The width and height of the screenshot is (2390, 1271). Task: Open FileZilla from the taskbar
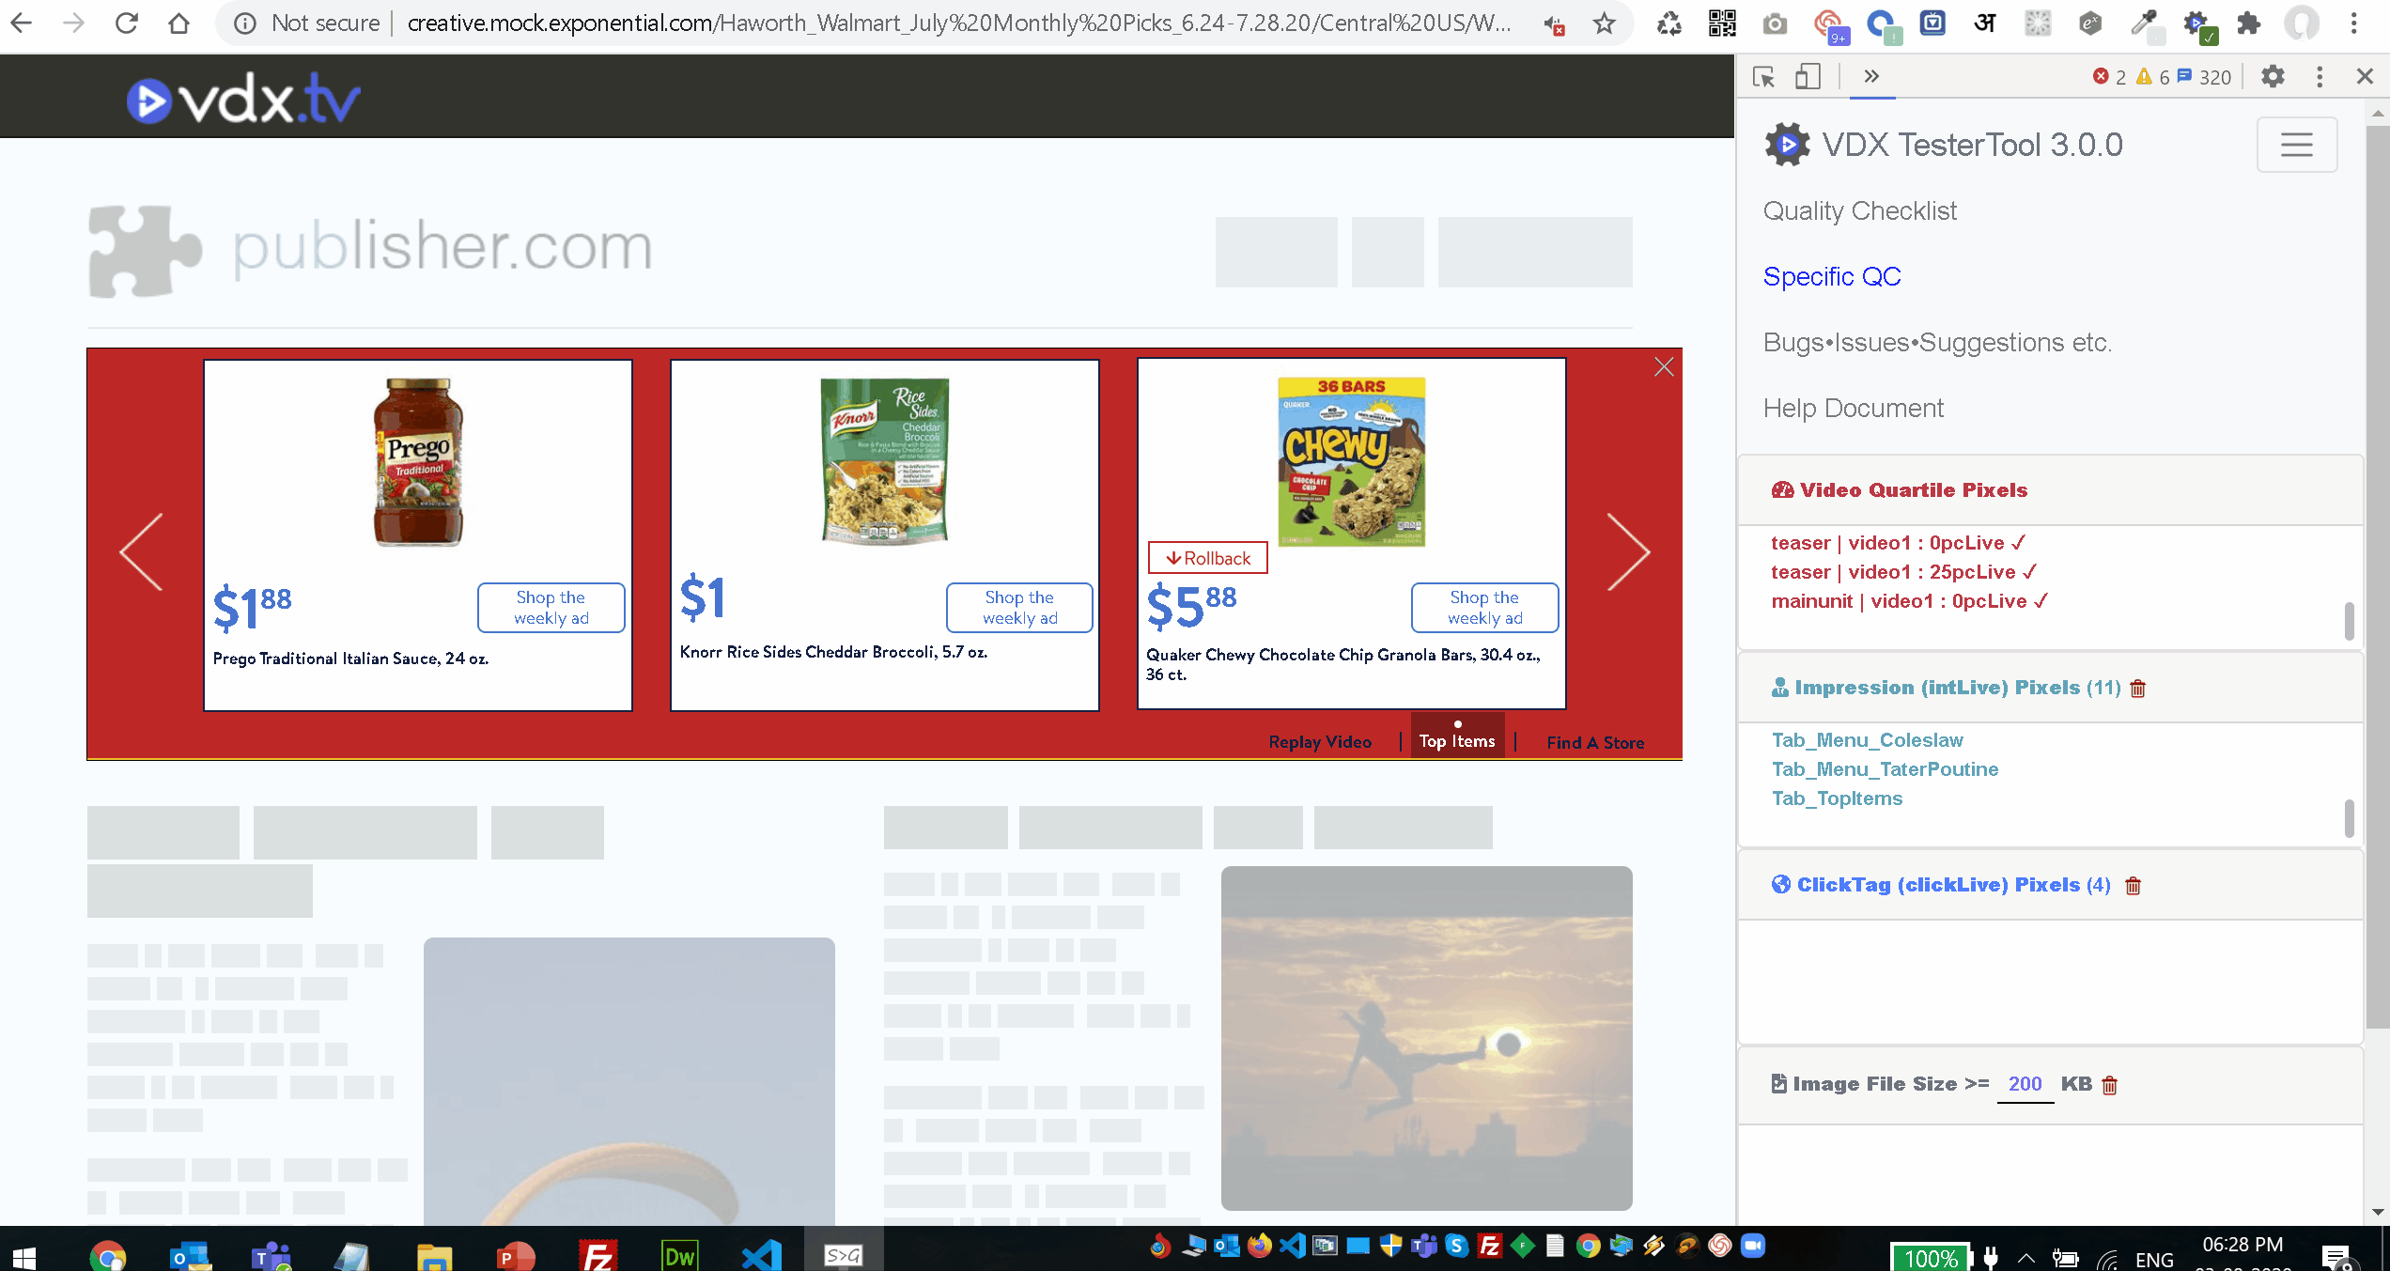[x=597, y=1255]
